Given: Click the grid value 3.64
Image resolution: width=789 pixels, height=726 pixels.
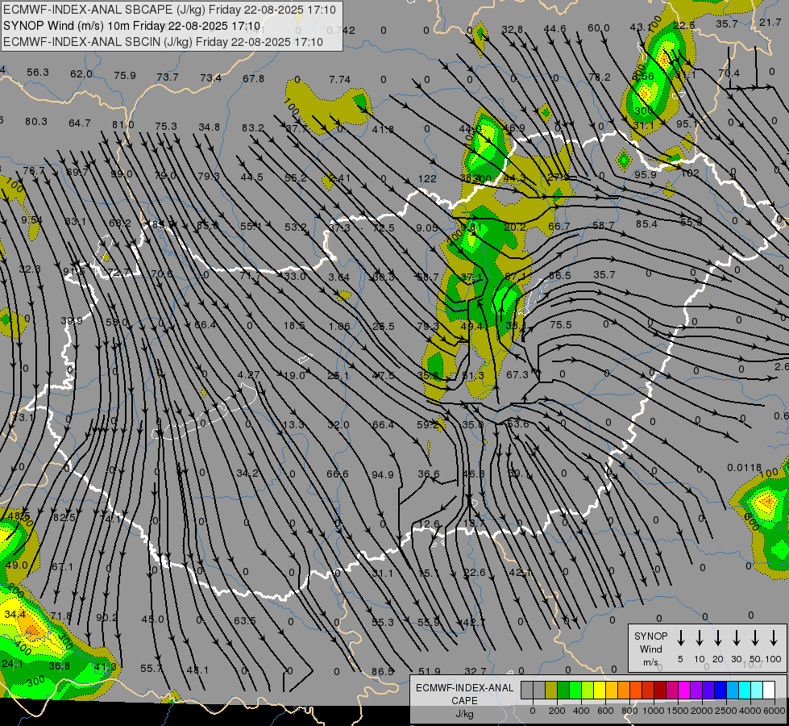Looking at the screenshot, I should click(x=338, y=277).
